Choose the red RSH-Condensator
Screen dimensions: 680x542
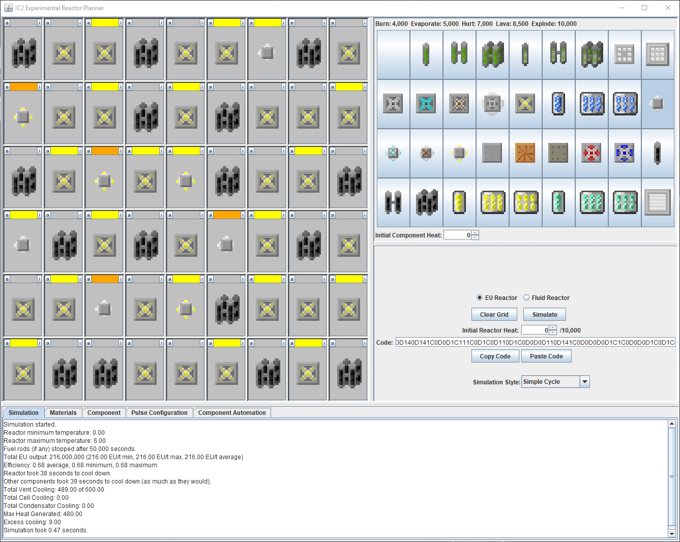592,153
